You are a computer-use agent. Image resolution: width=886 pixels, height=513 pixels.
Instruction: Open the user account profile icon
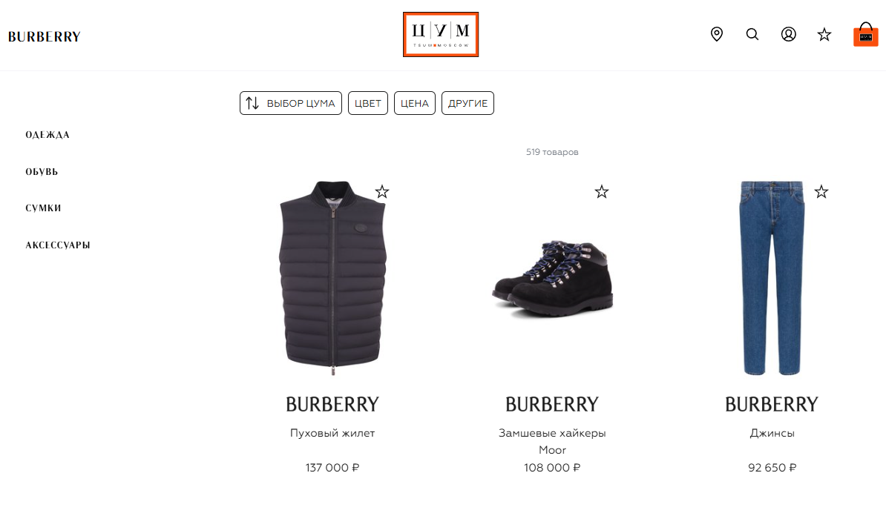[x=788, y=34]
